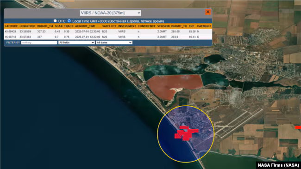This screenshot has width=301, height=169.
Task: Open the All dates filter dropdown
Action: (114, 42)
